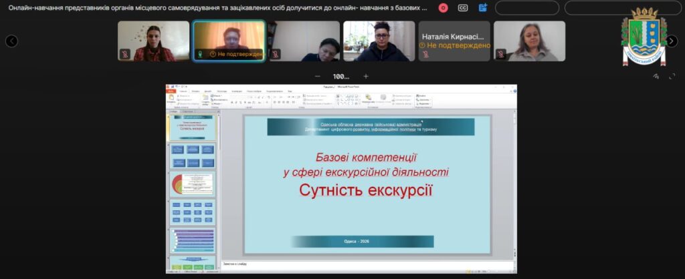The height and width of the screenshot is (279, 685).
Task: Click the red recording indicator icon
Action: (x=443, y=8)
